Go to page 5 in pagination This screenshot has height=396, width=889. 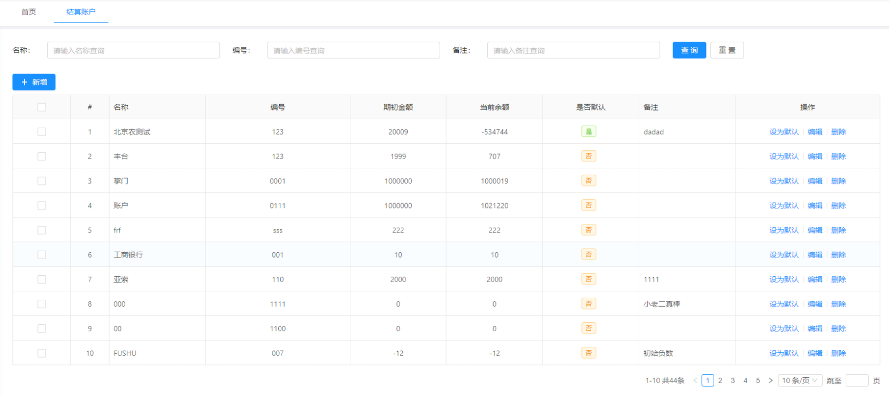click(758, 381)
